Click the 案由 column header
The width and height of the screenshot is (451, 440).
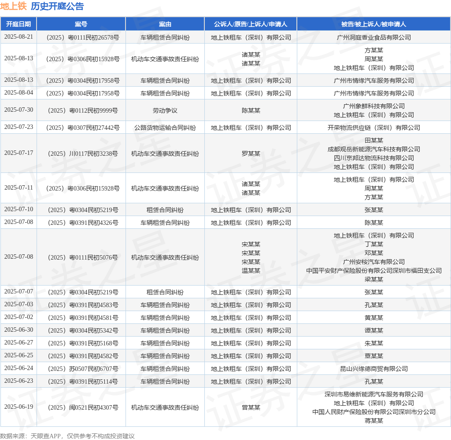[165, 24]
